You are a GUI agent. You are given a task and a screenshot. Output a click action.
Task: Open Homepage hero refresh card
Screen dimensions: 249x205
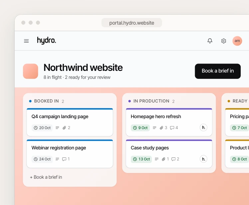pos(169,122)
